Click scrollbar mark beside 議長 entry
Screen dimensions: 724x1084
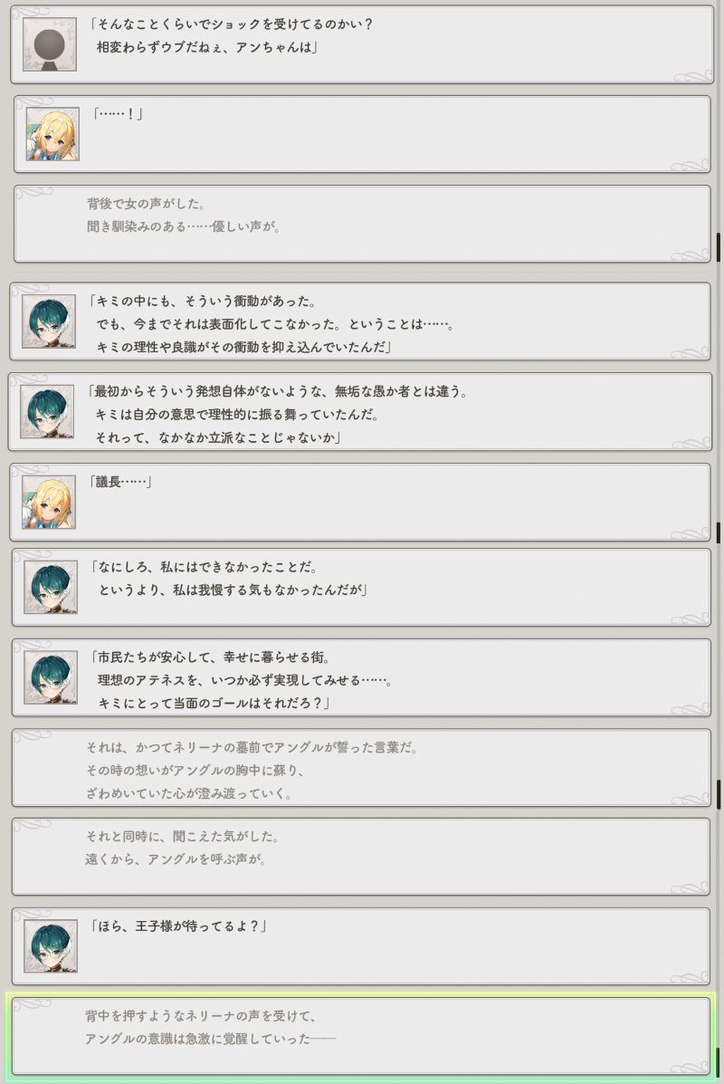719,532
